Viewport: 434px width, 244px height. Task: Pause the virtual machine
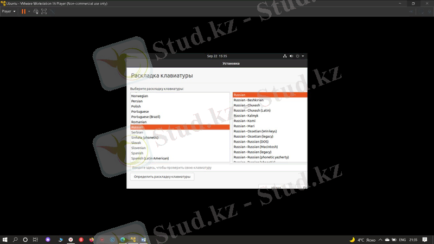23,11
